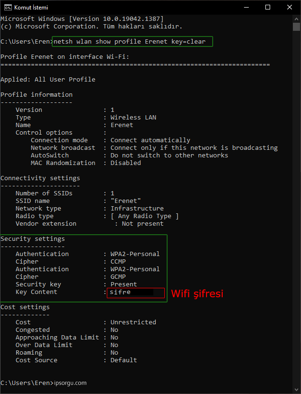This screenshot has width=301, height=394.
Task: Click the "Cost settings" heading
Action: [25, 307]
